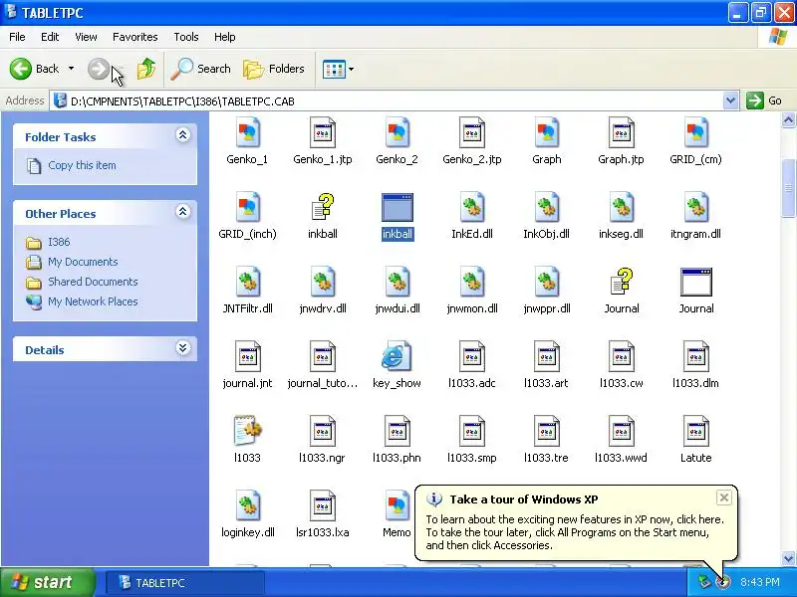The image size is (797, 597).
Task: Open the Favorites menu
Action: pos(135,37)
